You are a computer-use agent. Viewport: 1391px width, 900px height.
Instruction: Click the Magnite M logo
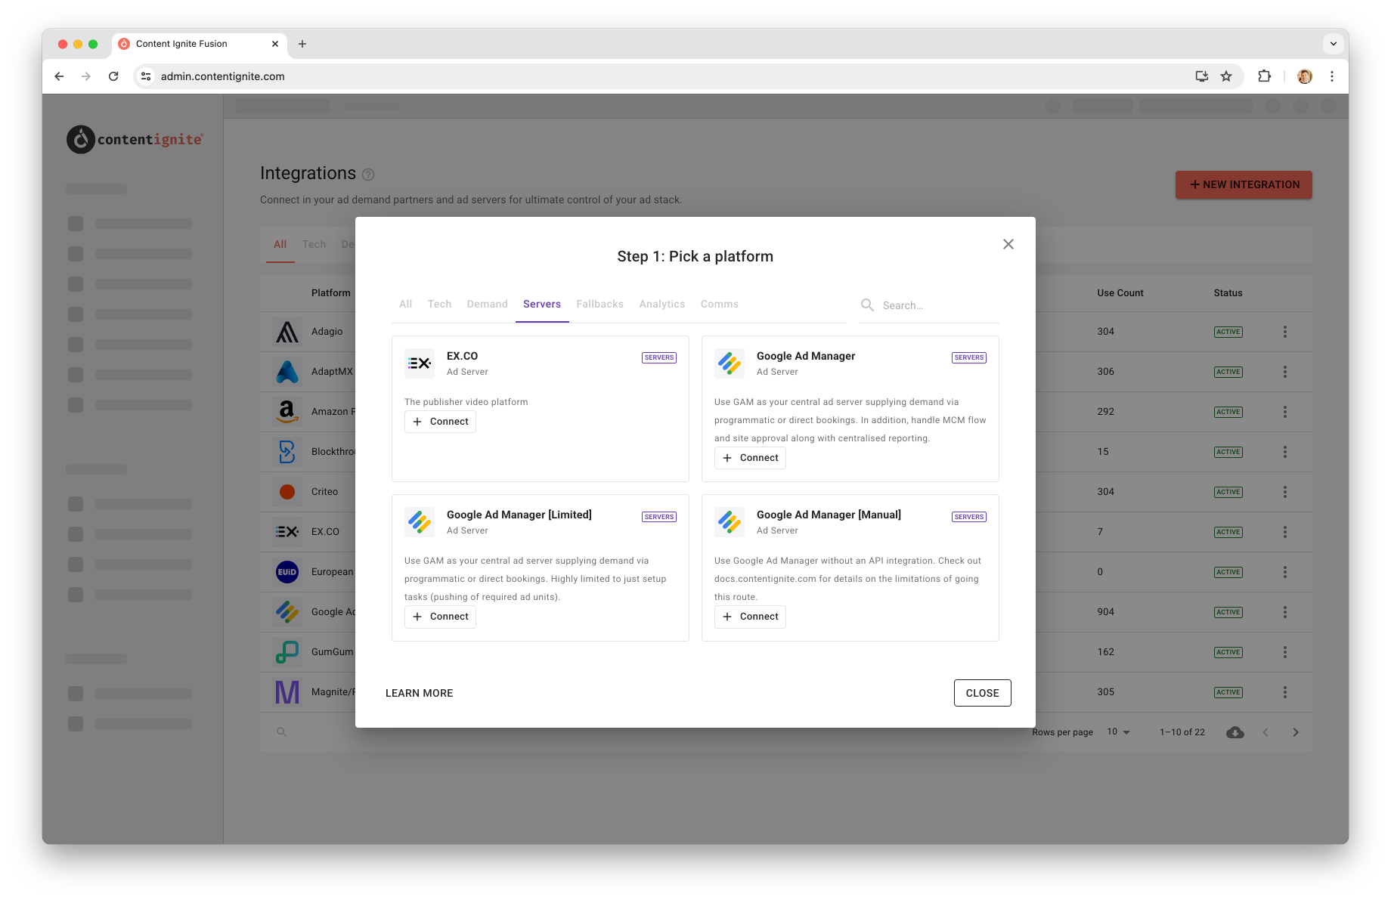coord(287,692)
